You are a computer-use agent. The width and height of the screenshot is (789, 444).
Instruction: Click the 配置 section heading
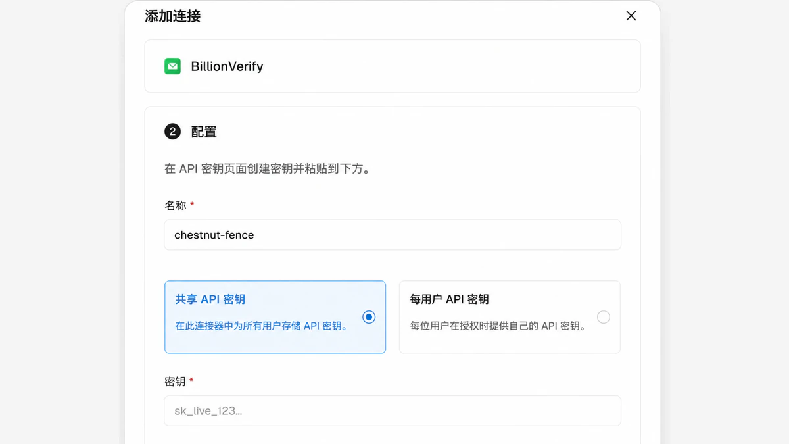pyautogui.click(x=204, y=132)
